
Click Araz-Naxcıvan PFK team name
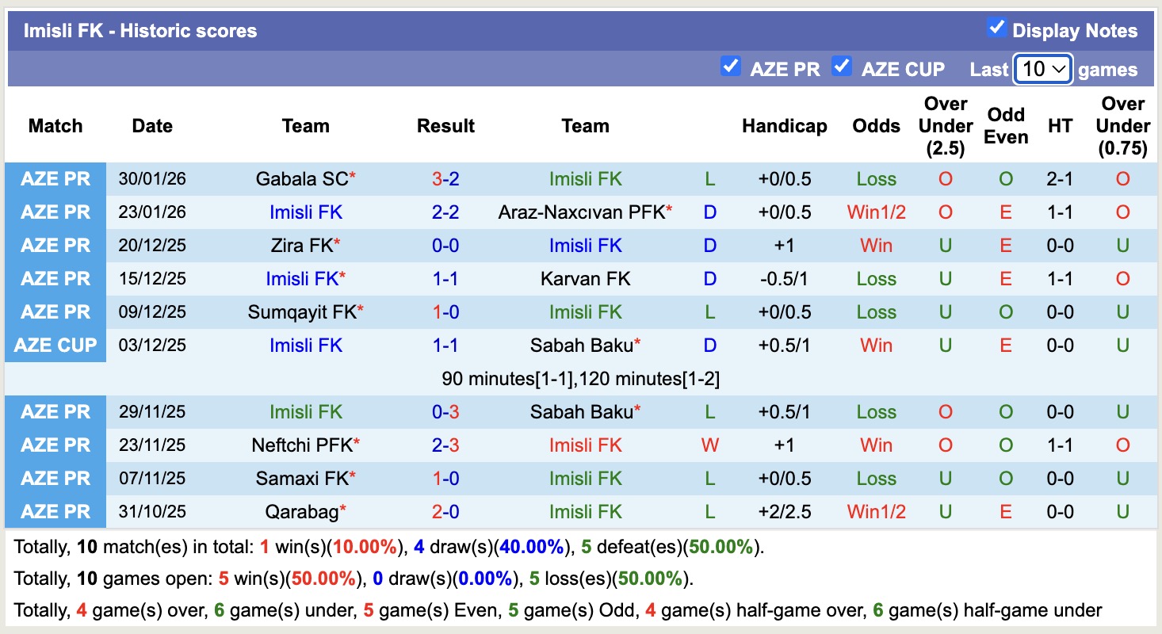coord(581,212)
